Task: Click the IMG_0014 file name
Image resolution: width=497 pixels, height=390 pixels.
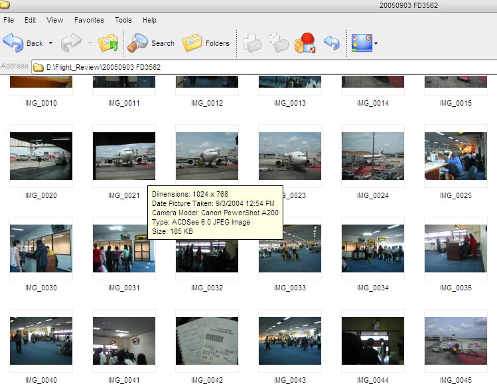Action: tap(373, 103)
